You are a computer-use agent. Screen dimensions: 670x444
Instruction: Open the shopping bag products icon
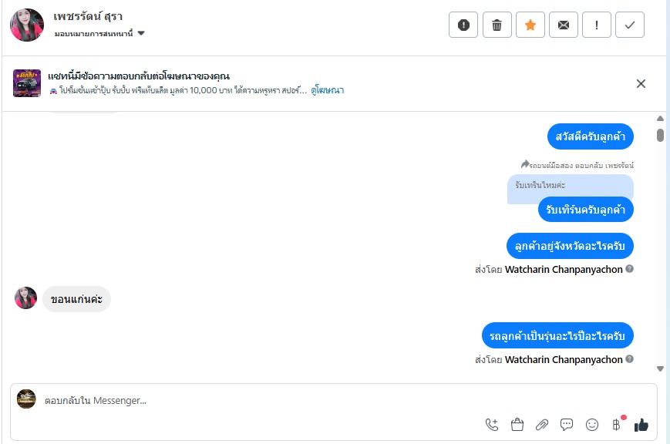[x=517, y=424]
